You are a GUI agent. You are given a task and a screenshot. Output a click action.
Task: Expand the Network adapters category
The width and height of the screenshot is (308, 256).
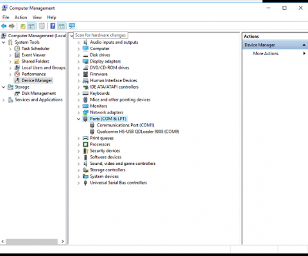click(78, 112)
